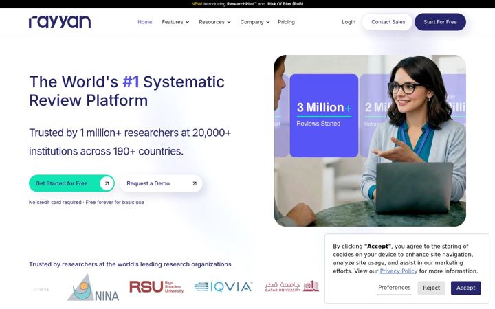Click the Rayyan logo

click(x=60, y=22)
